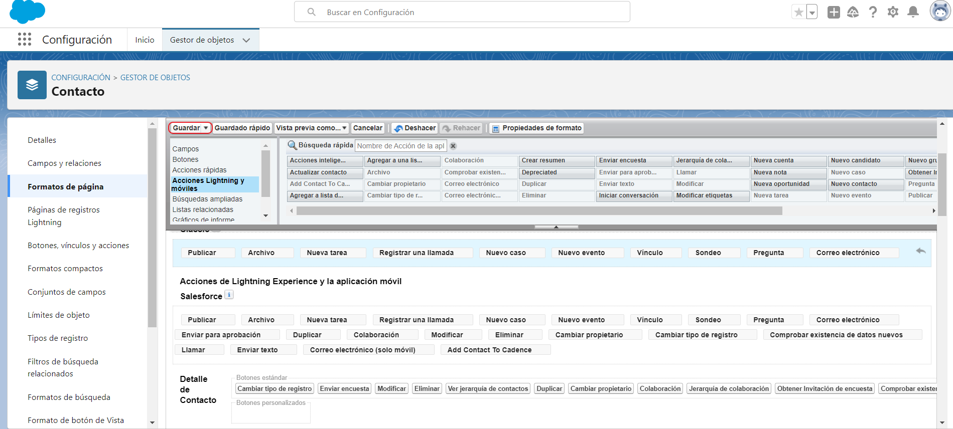Screen dimensions: 953x429
Task: Select Acciones inteligentes palette item
Action: point(325,160)
